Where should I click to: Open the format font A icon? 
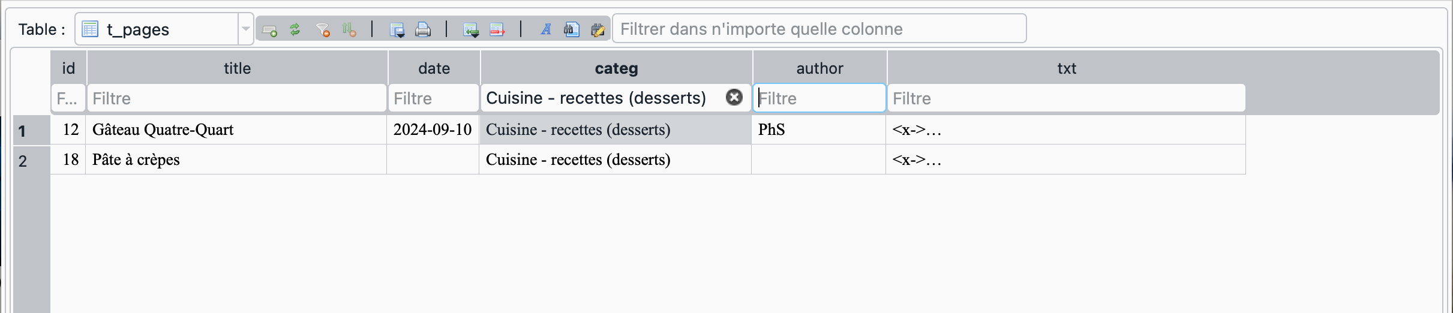tap(546, 29)
